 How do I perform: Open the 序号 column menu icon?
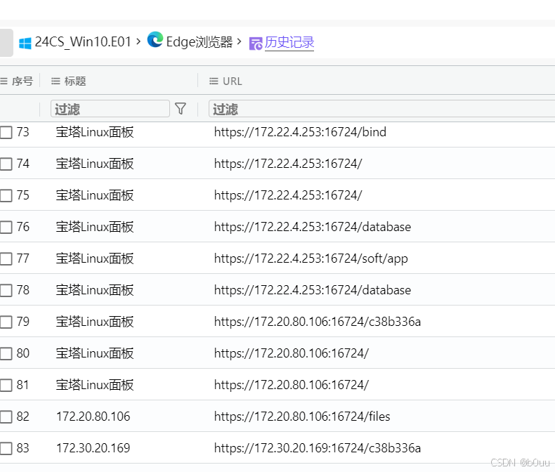click(x=4, y=81)
